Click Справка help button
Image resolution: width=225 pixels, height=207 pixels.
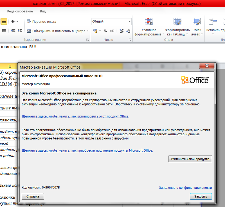click(x=33, y=196)
